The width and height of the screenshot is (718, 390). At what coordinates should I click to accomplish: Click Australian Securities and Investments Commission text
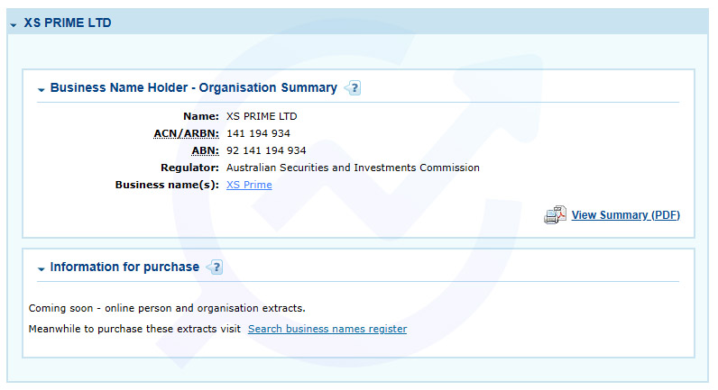[x=353, y=168]
